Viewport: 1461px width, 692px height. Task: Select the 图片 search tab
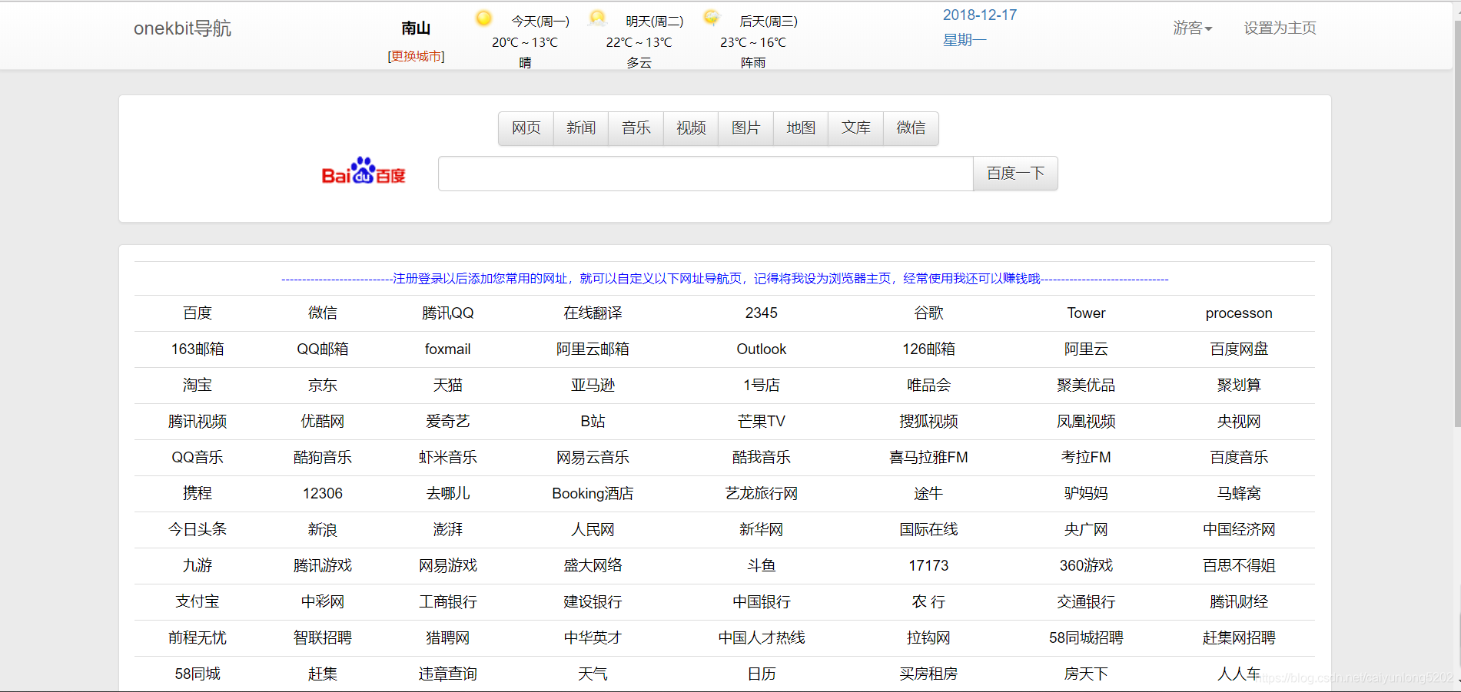745,128
